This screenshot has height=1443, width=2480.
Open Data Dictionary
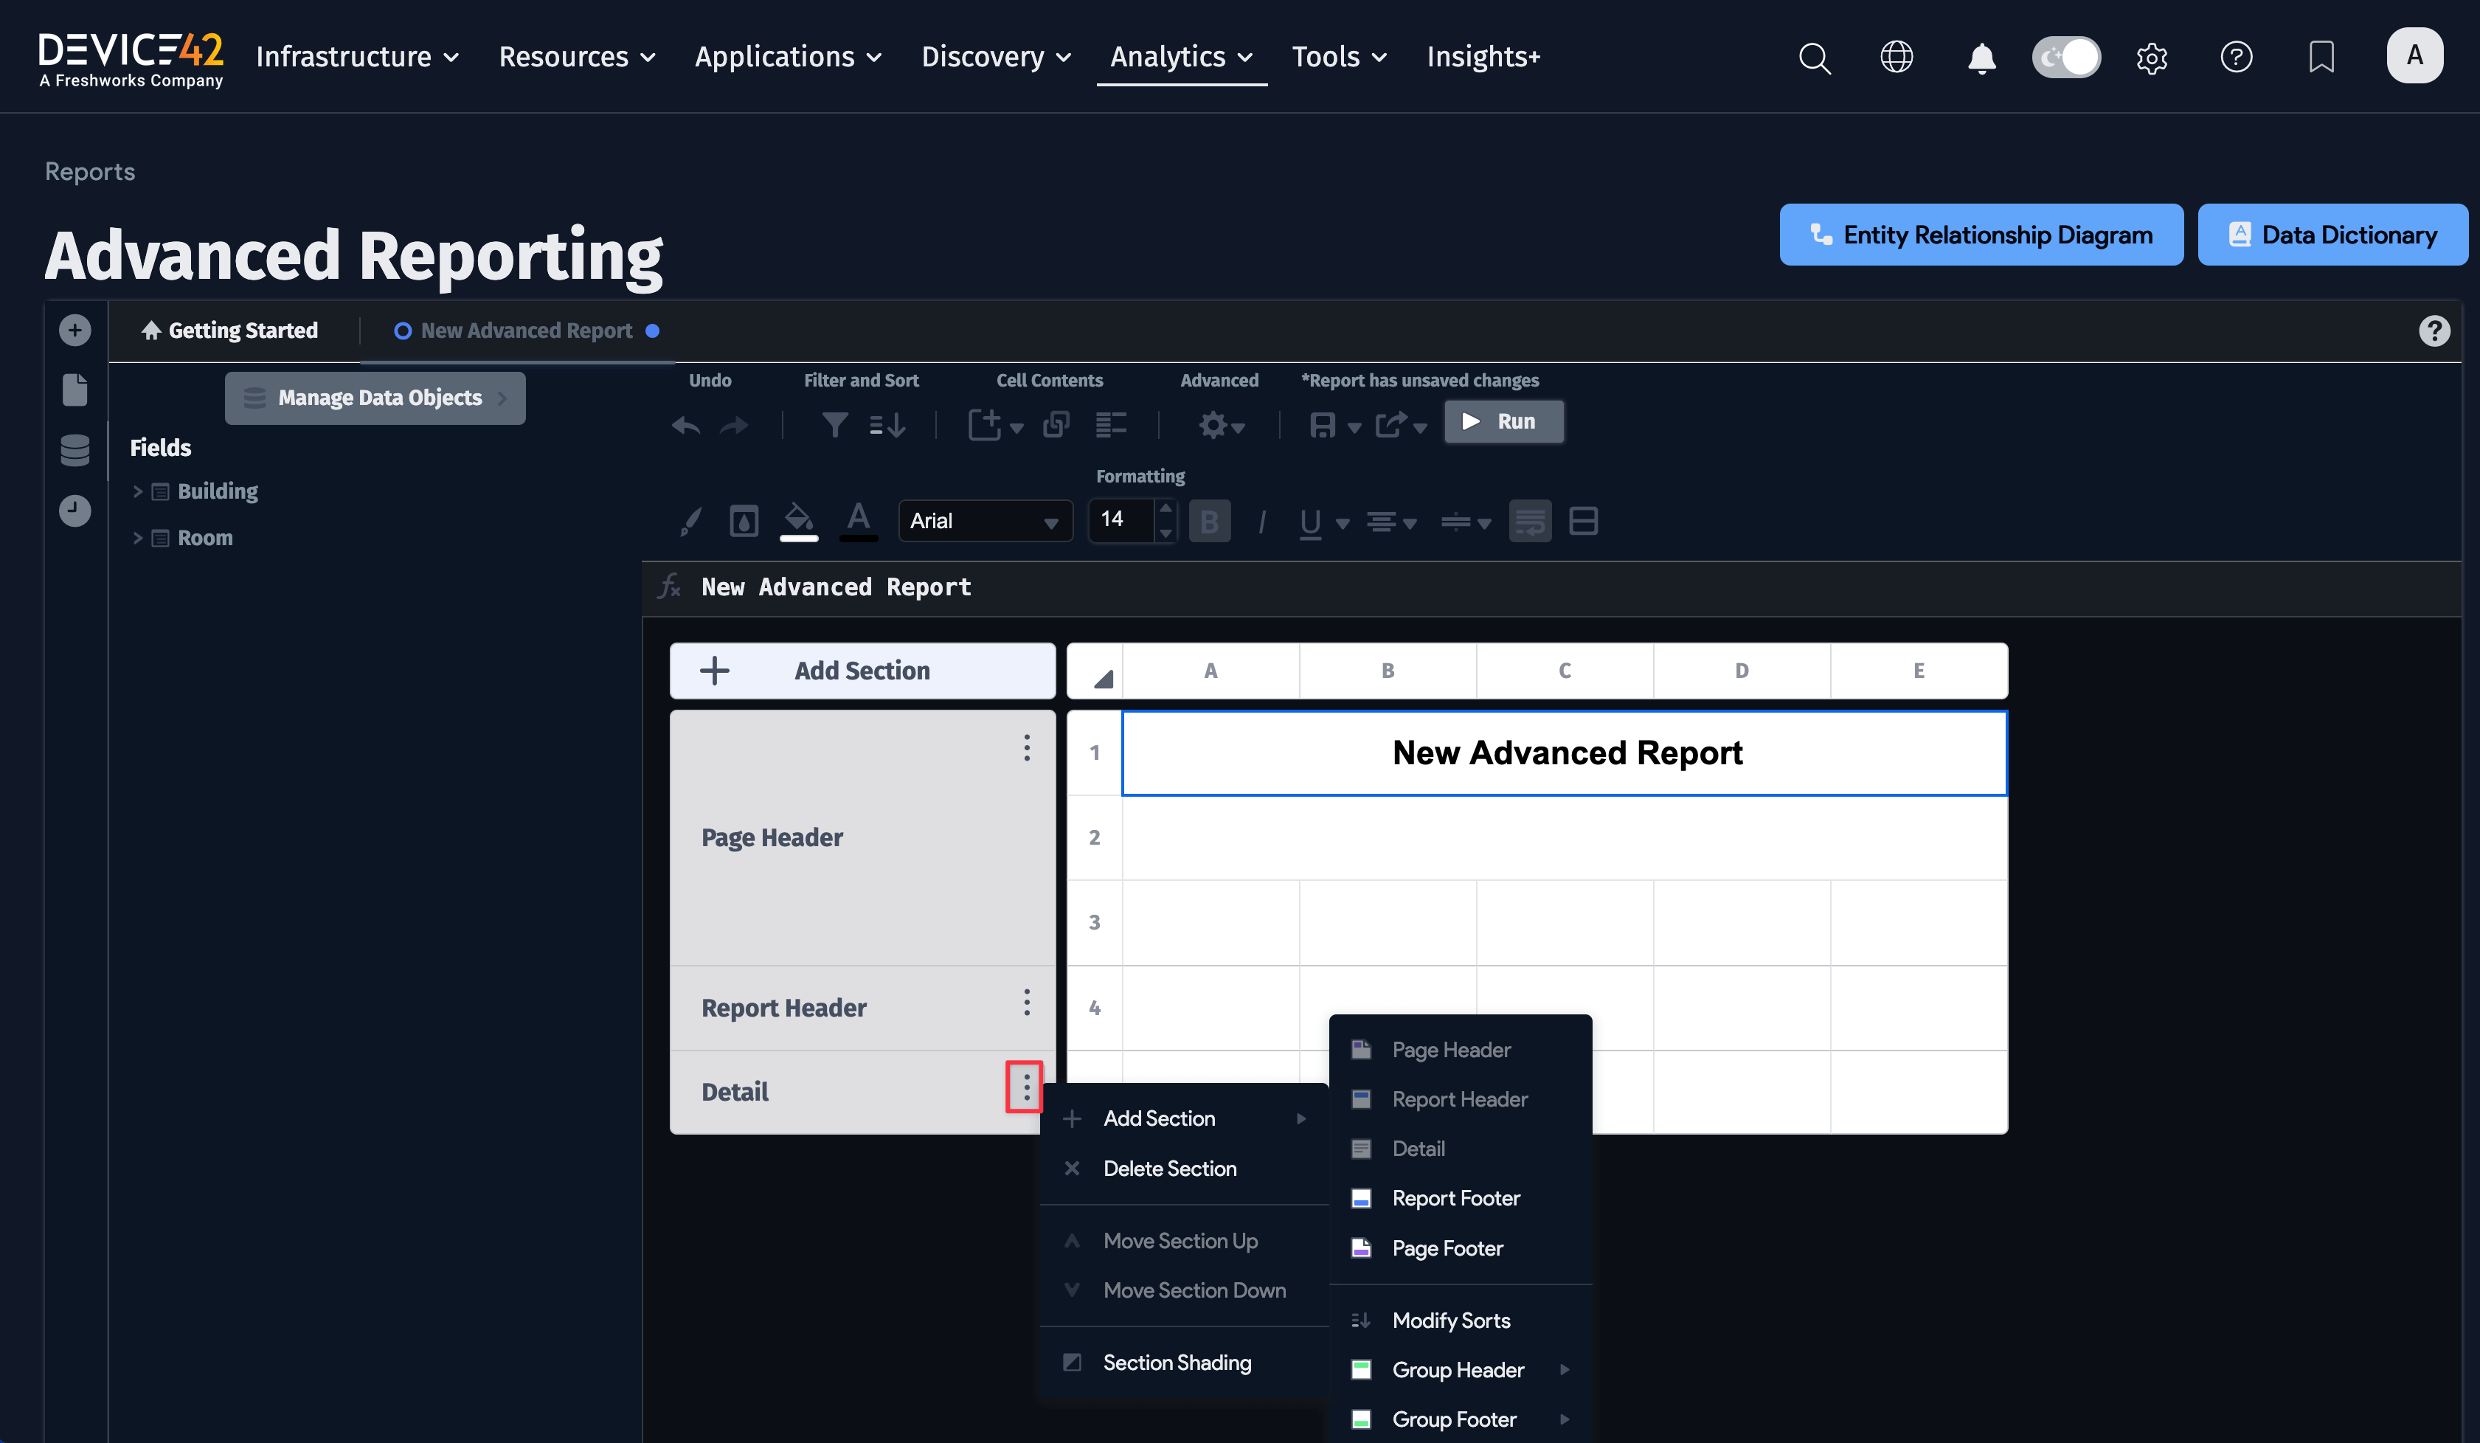(2332, 235)
